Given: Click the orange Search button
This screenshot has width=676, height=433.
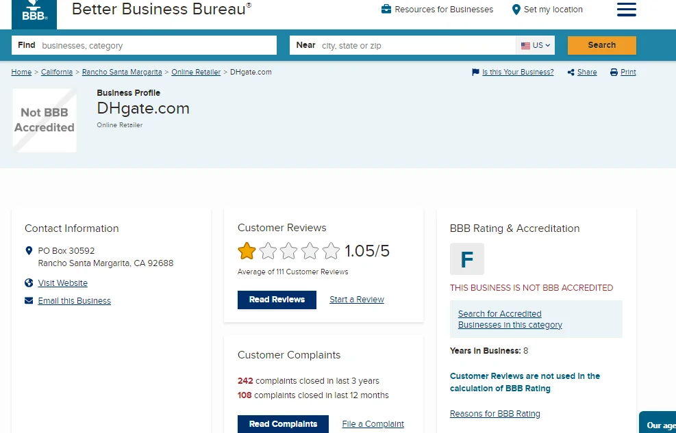Looking at the screenshot, I should click(602, 45).
